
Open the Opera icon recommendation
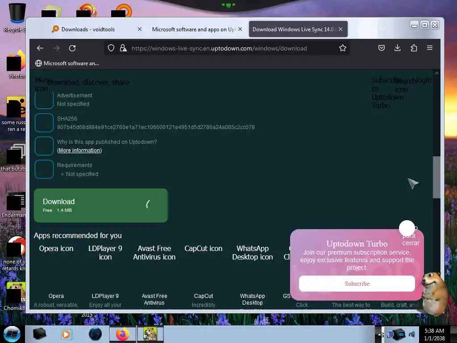[x=56, y=249]
